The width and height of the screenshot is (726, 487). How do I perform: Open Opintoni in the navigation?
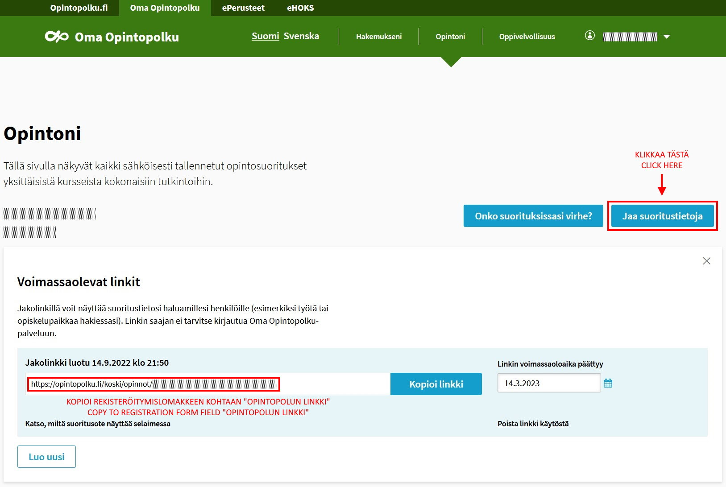tap(450, 37)
